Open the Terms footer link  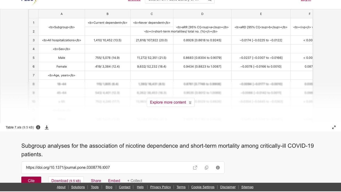(181, 187)
